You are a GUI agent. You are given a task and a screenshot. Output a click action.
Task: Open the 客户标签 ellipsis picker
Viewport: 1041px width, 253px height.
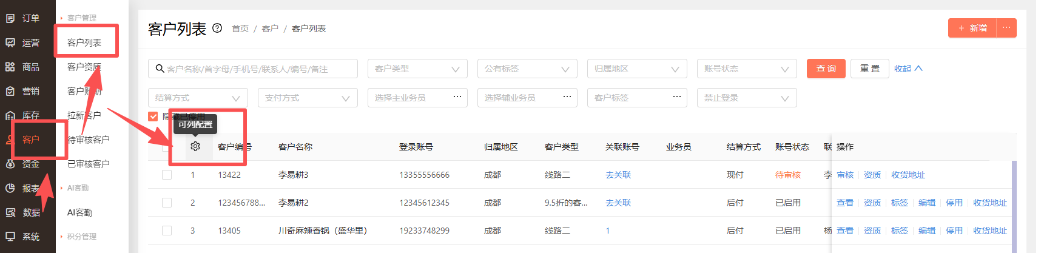click(x=677, y=97)
